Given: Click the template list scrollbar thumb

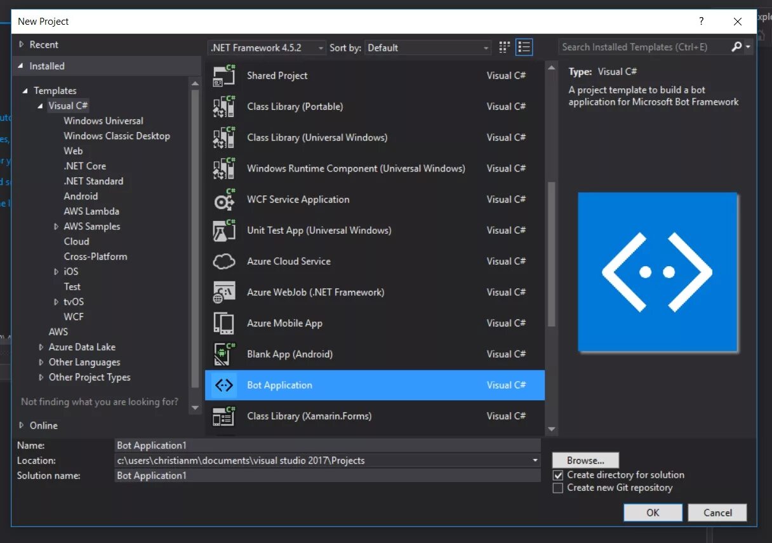Looking at the screenshot, I should (x=551, y=254).
